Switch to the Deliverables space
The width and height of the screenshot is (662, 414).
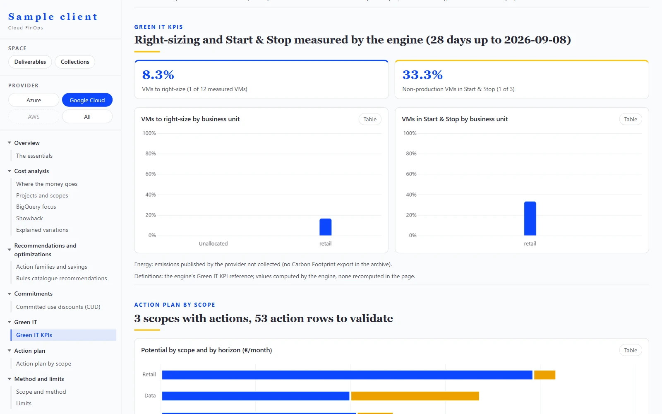(x=30, y=62)
